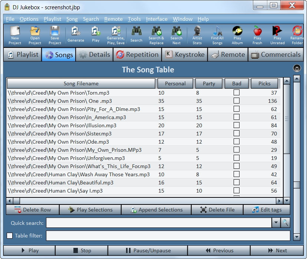The height and width of the screenshot is (259, 307).
Task: Click the Play Unrated question-mark icon
Action: [x=277, y=35]
